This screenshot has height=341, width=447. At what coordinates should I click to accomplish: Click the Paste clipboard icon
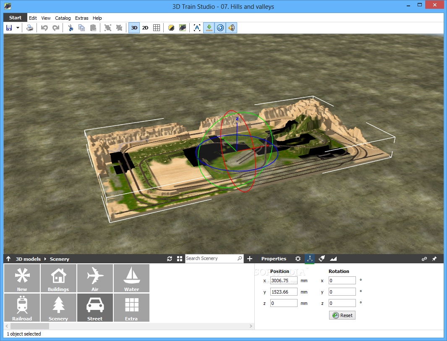[x=93, y=28]
